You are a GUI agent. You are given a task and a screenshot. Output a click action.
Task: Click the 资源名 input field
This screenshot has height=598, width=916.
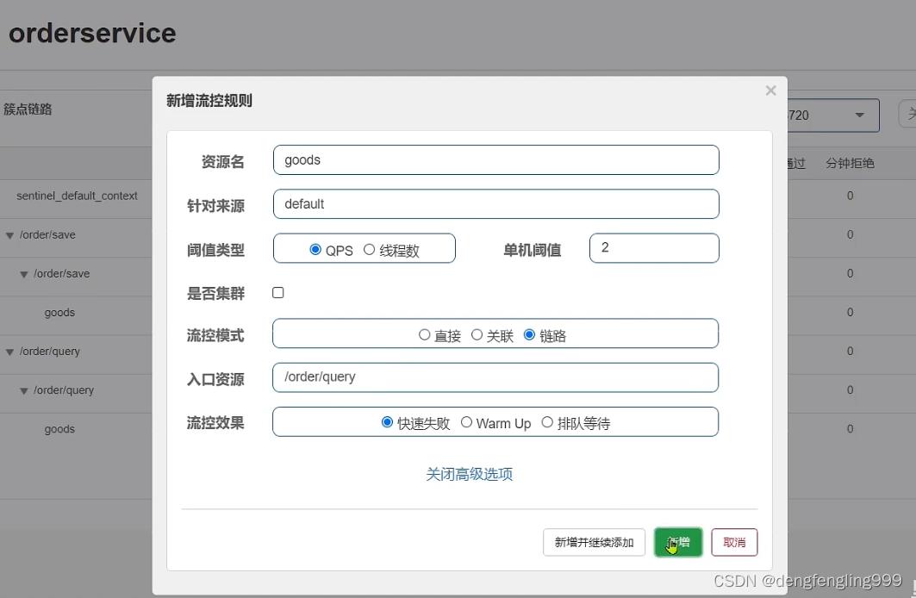click(x=495, y=159)
